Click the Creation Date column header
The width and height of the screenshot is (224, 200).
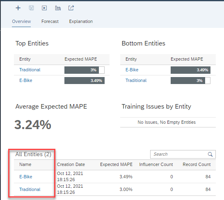click(71, 164)
